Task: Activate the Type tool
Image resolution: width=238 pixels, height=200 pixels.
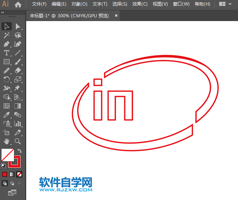Action: click(7, 53)
